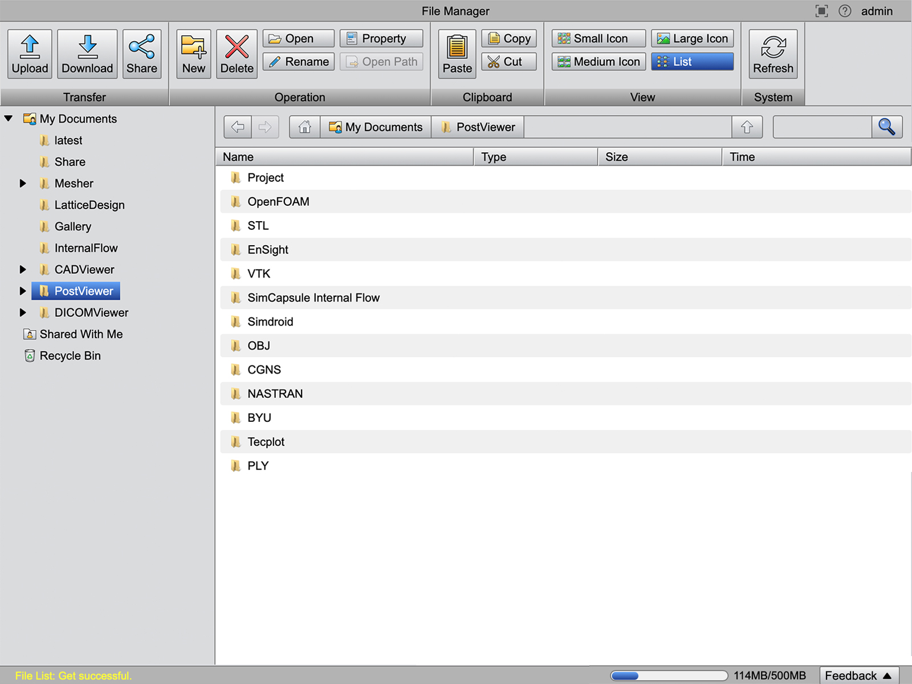Expand the DICOMViewer folder node
Viewport: 912px width, 684px height.
click(23, 313)
